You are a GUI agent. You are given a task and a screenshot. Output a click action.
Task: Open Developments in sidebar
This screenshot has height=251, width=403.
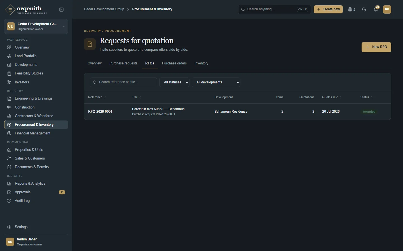tap(36, 64)
